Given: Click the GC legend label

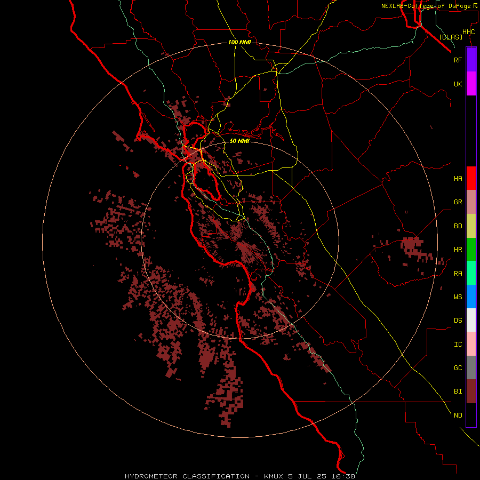Looking at the screenshot, I should (x=458, y=367).
